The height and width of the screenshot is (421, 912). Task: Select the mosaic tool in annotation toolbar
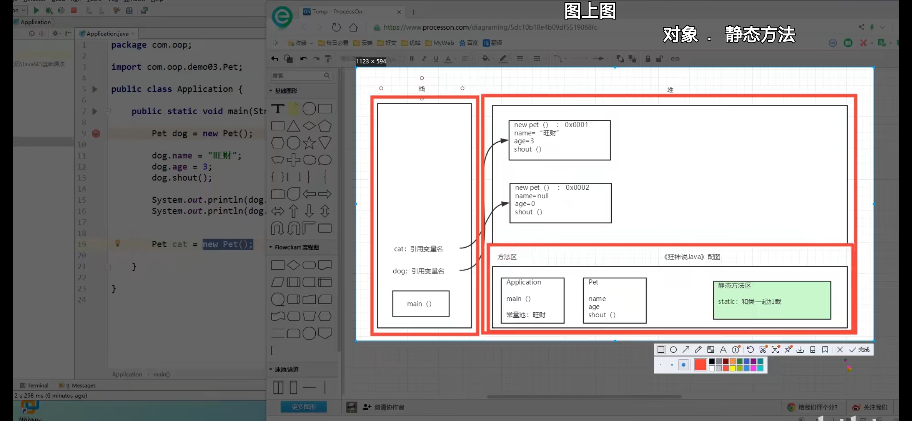click(x=711, y=350)
